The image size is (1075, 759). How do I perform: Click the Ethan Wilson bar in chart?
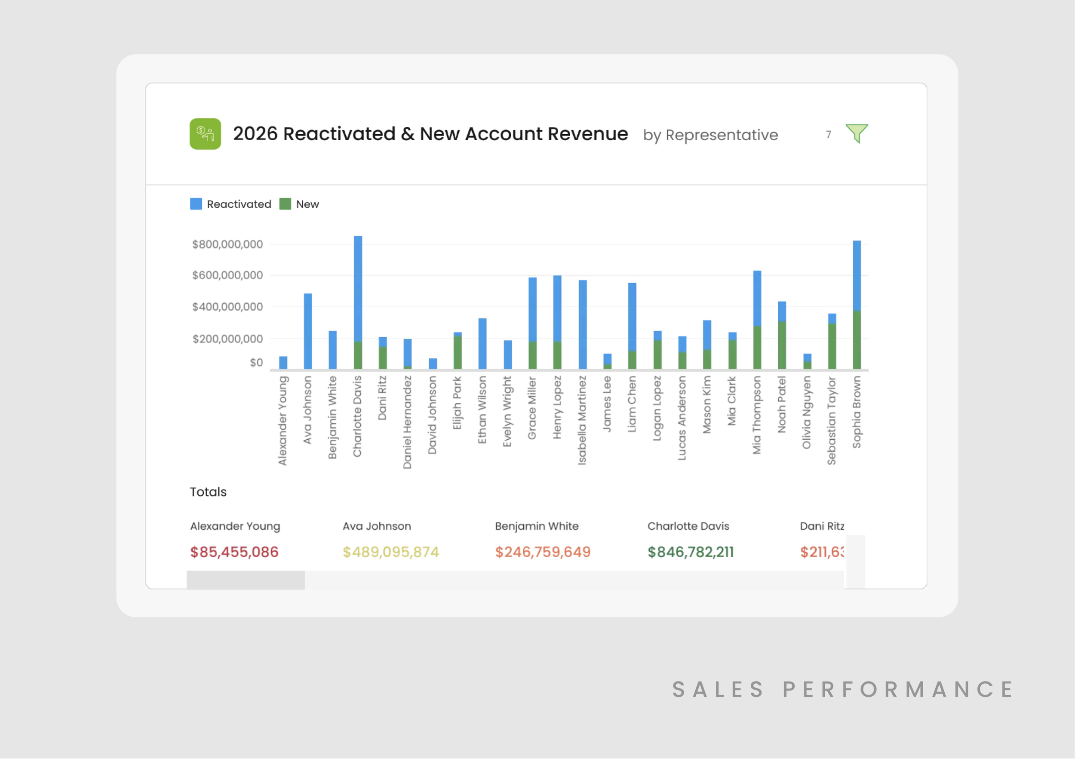(483, 344)
